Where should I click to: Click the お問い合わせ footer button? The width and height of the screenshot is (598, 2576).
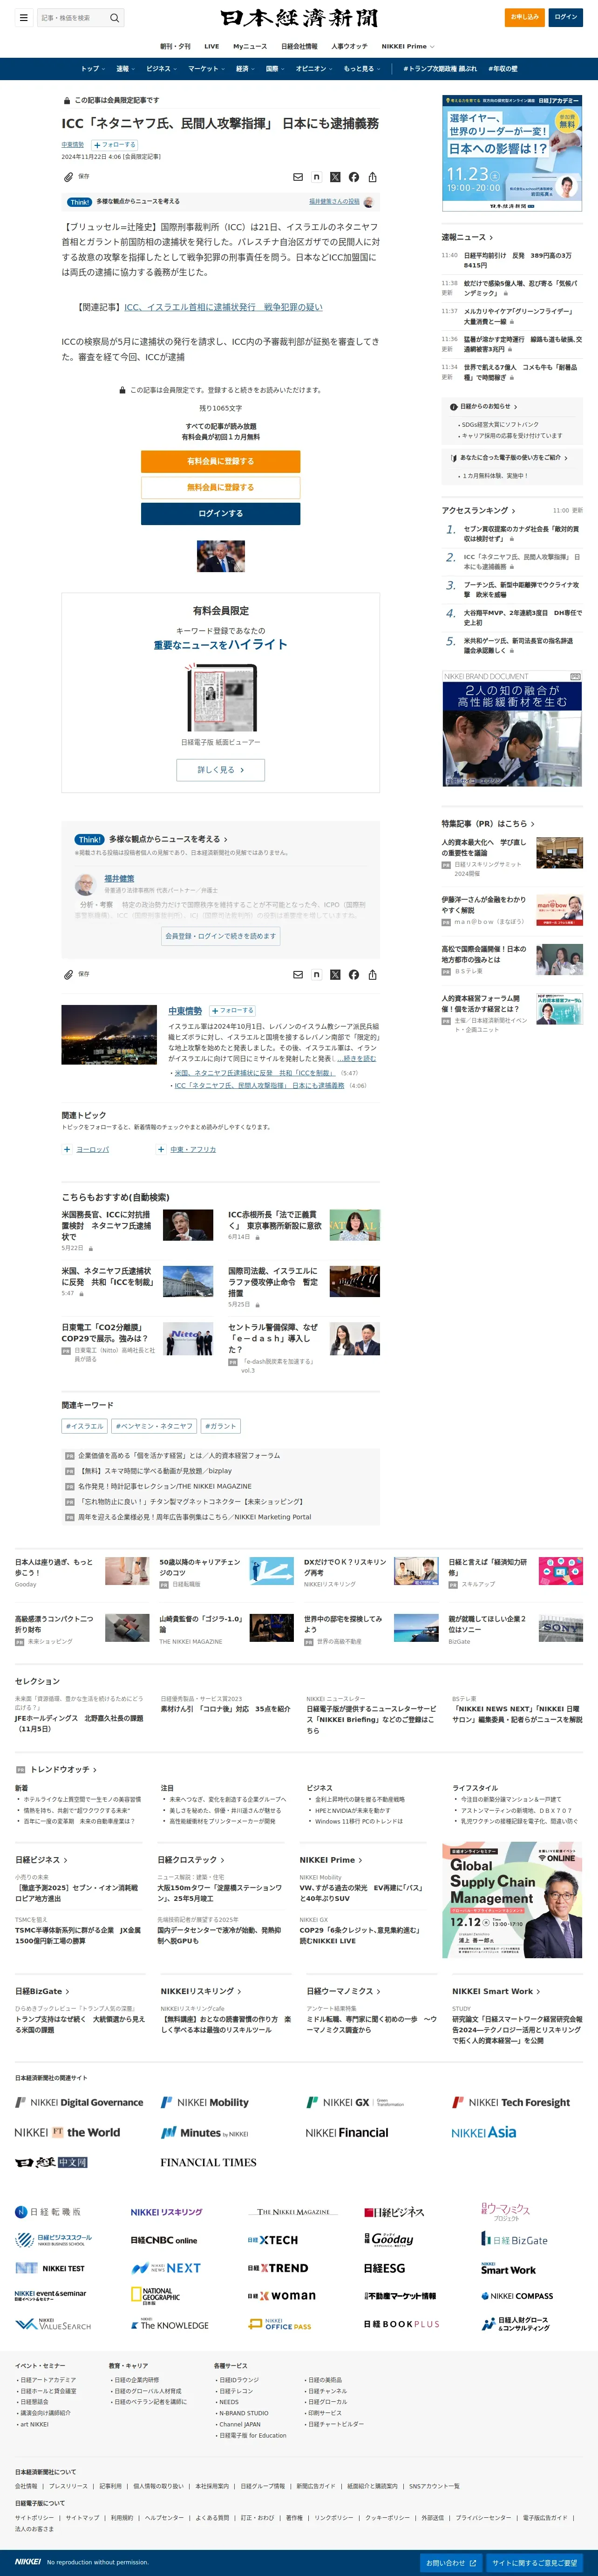point(451,2563)
